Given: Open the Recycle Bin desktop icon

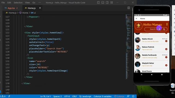Looking at the screenshot, I should (x=173, y=88).
